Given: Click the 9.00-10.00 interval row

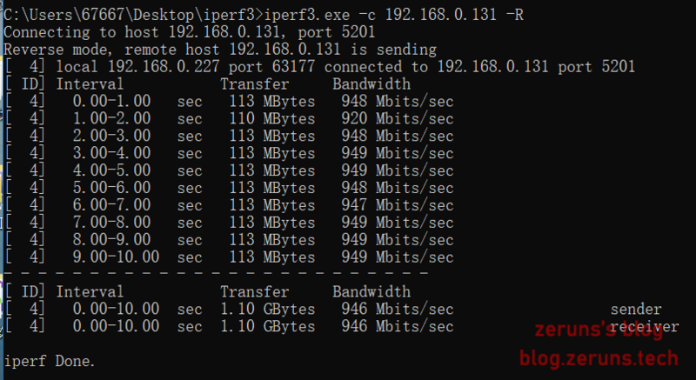Looking at the screenshot, I should click(229, 257).
